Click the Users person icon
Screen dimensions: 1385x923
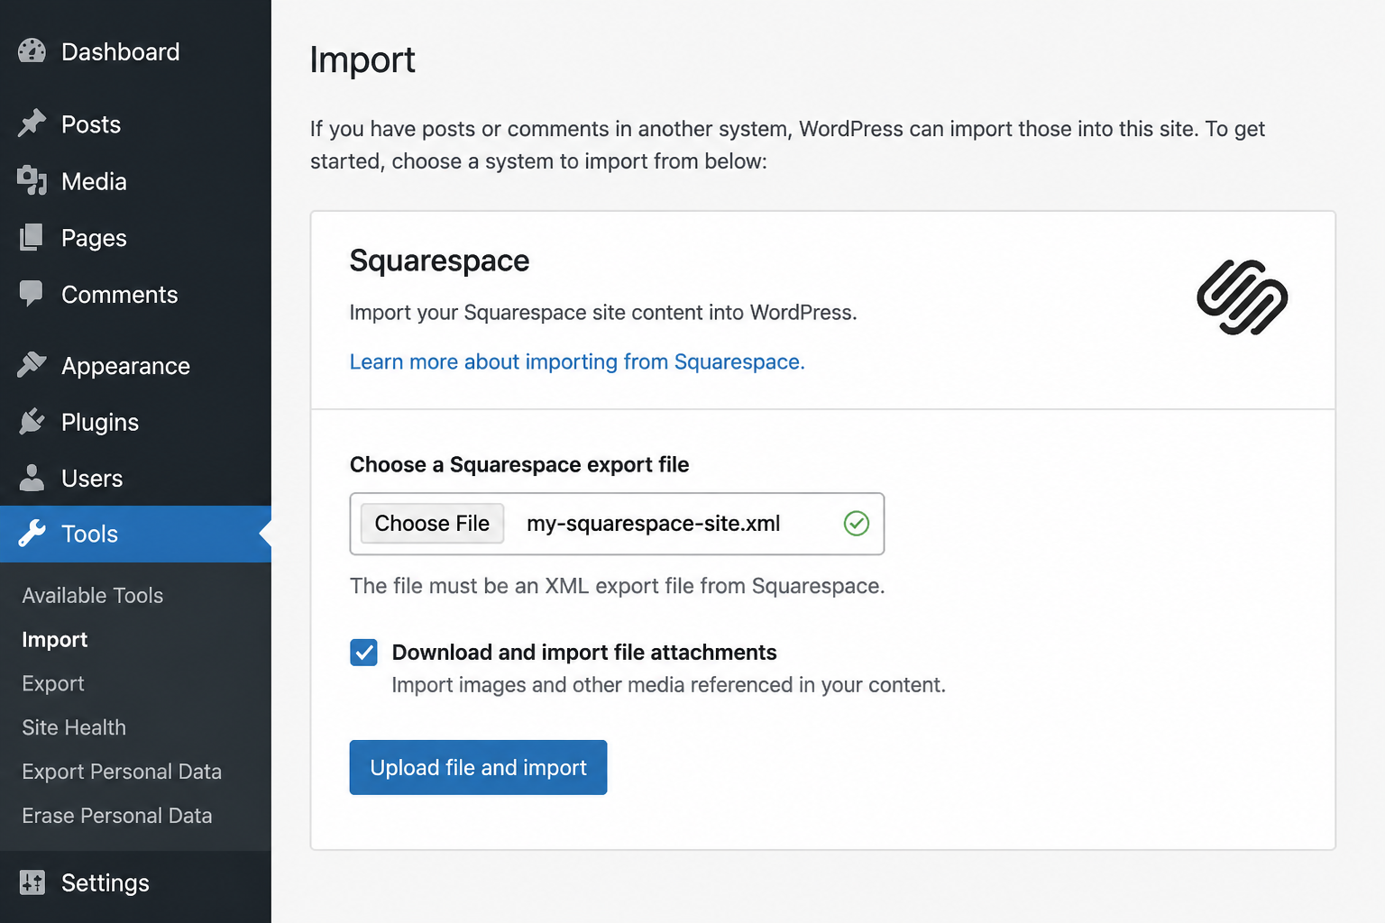point(32,478)
